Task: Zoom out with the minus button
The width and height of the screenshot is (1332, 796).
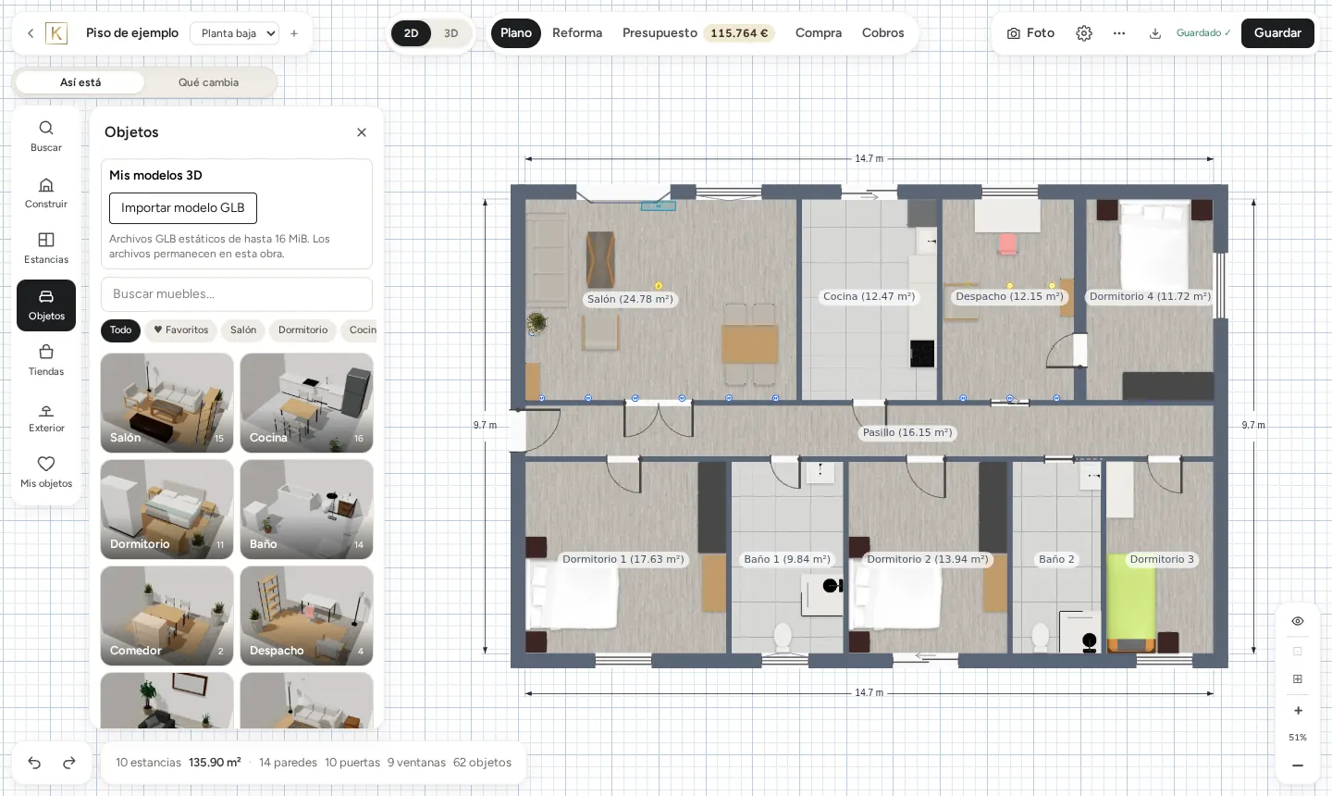Action: point(1298,765)
